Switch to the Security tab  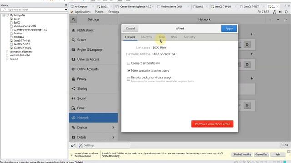(x=189, y=37)
